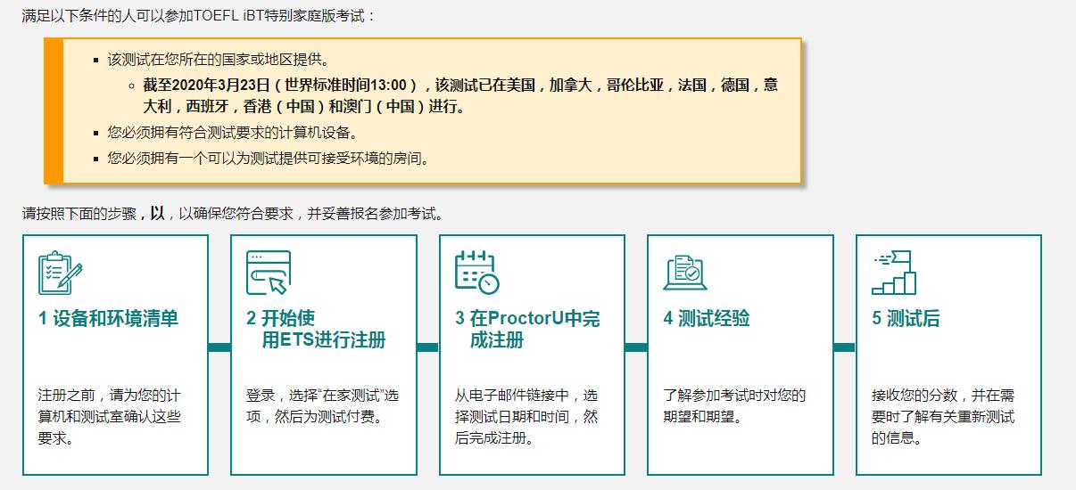The image size is (1076, 490).
Task: Click the calendar clock icon in step 3
Action: (477, 273)
